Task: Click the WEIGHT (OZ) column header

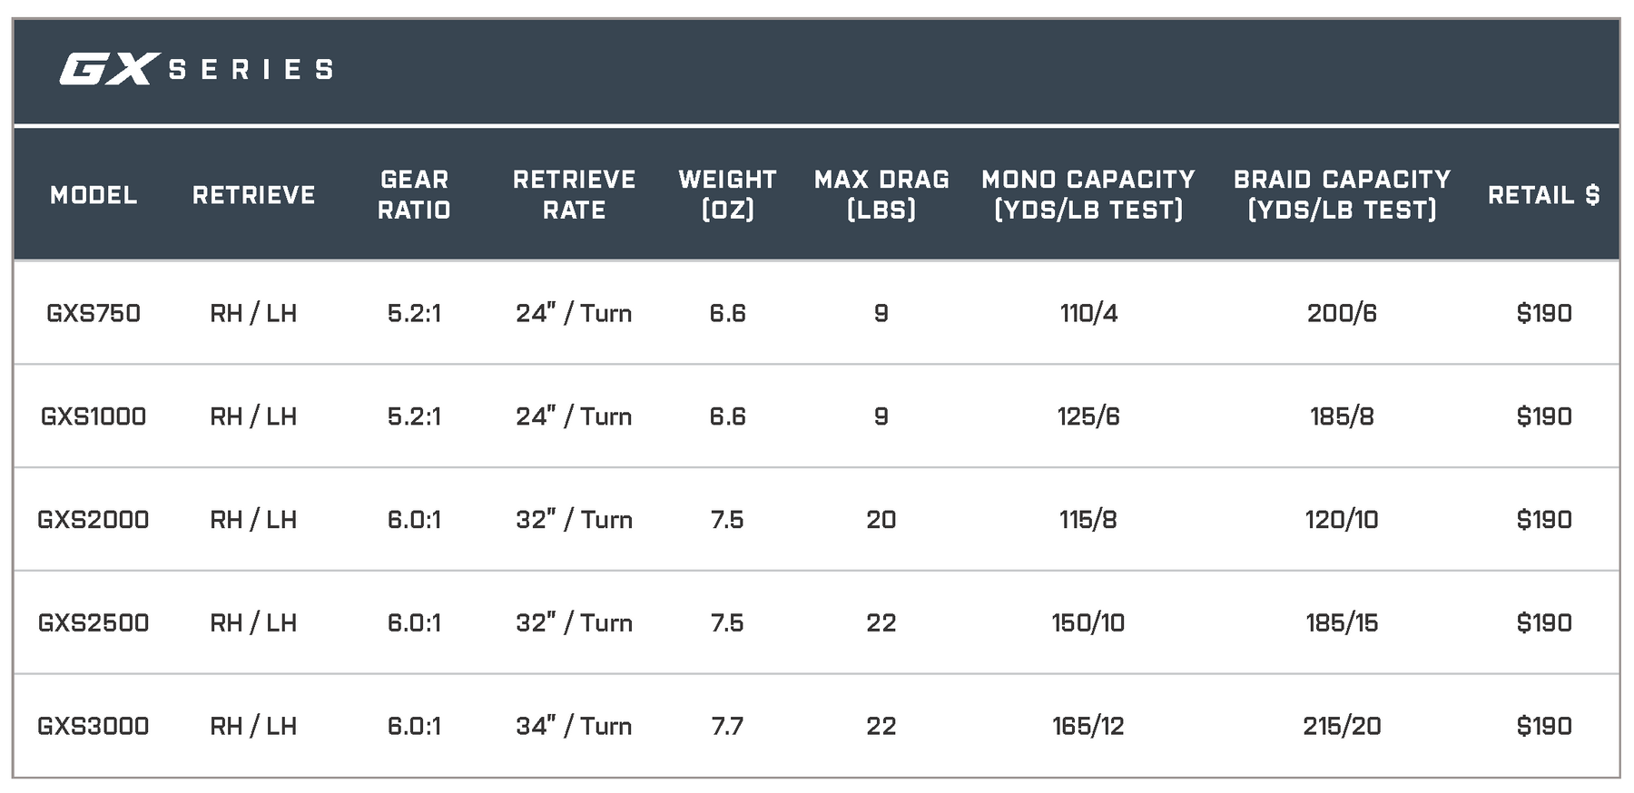Action: [727, 195]
